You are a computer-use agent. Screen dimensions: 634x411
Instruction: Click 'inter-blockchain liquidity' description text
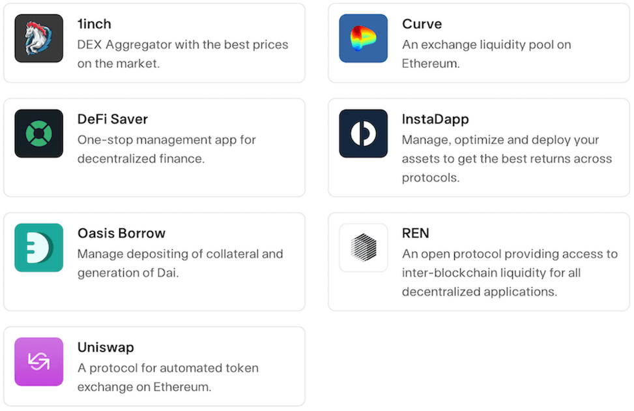(491, 273)
